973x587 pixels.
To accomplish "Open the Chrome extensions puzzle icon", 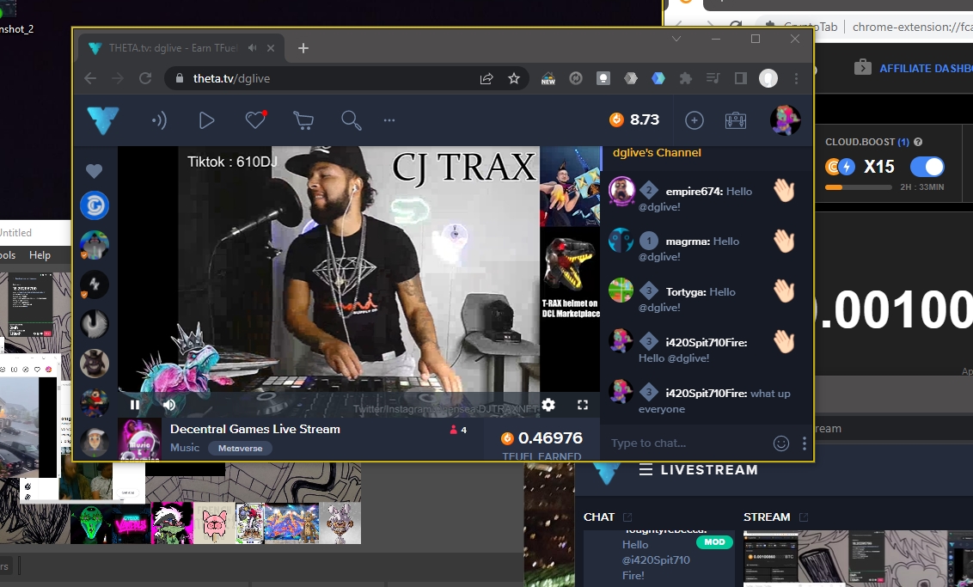I will [686, 78].
